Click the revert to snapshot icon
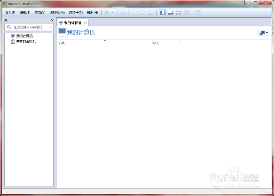The height and width of the screenshot is (196, 274). point(143,13)
